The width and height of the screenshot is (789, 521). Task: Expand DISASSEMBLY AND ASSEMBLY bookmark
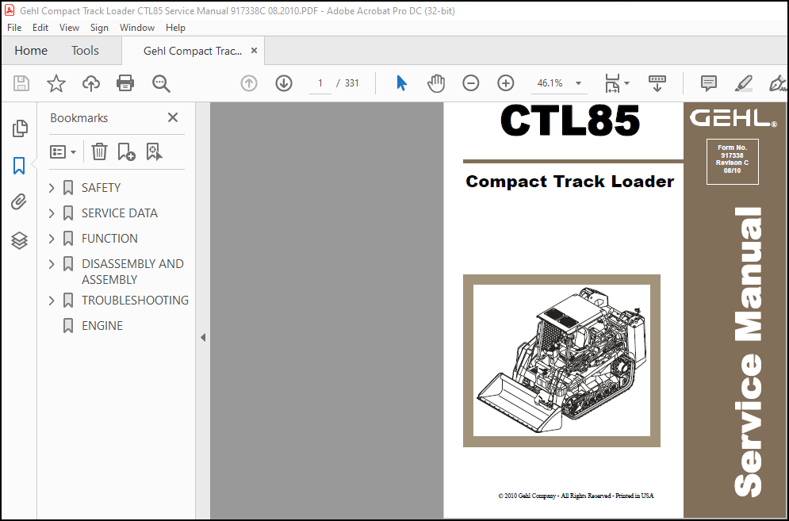pyautogui.click(x=52, y=264)
